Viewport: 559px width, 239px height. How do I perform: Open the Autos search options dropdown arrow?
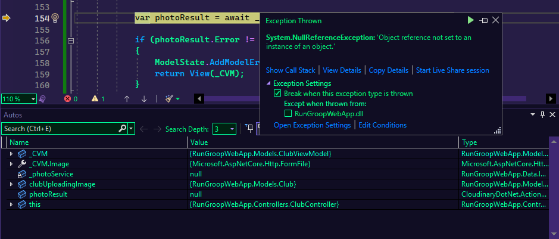click(131, 128)
